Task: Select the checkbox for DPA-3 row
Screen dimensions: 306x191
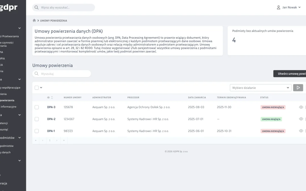Action: [37, 107]
